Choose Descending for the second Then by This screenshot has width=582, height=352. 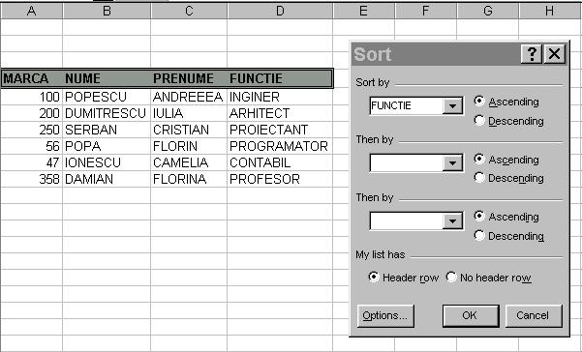(x=508, y=236)
